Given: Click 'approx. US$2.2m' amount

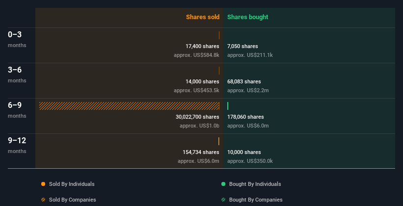Looking at the screenshot, I should pyautogui.click(x=248, y=90).
